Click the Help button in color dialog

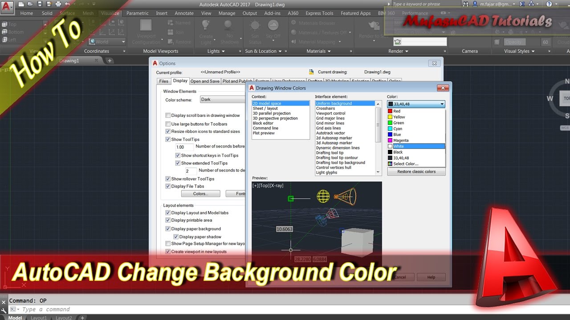(431, 277)
